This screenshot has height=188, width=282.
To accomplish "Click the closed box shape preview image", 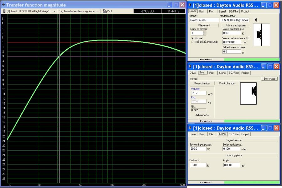I will (248, 94).
